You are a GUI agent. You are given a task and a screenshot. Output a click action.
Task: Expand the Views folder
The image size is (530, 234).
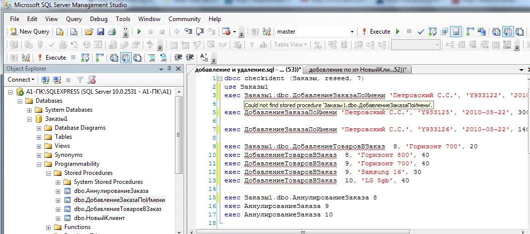pos(39,146)
